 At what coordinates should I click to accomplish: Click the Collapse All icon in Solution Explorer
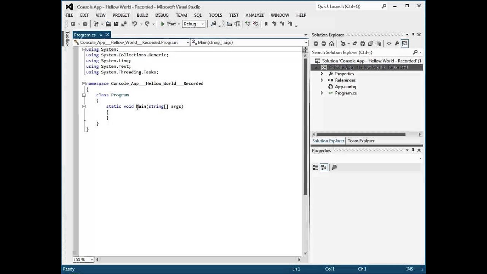370,43
